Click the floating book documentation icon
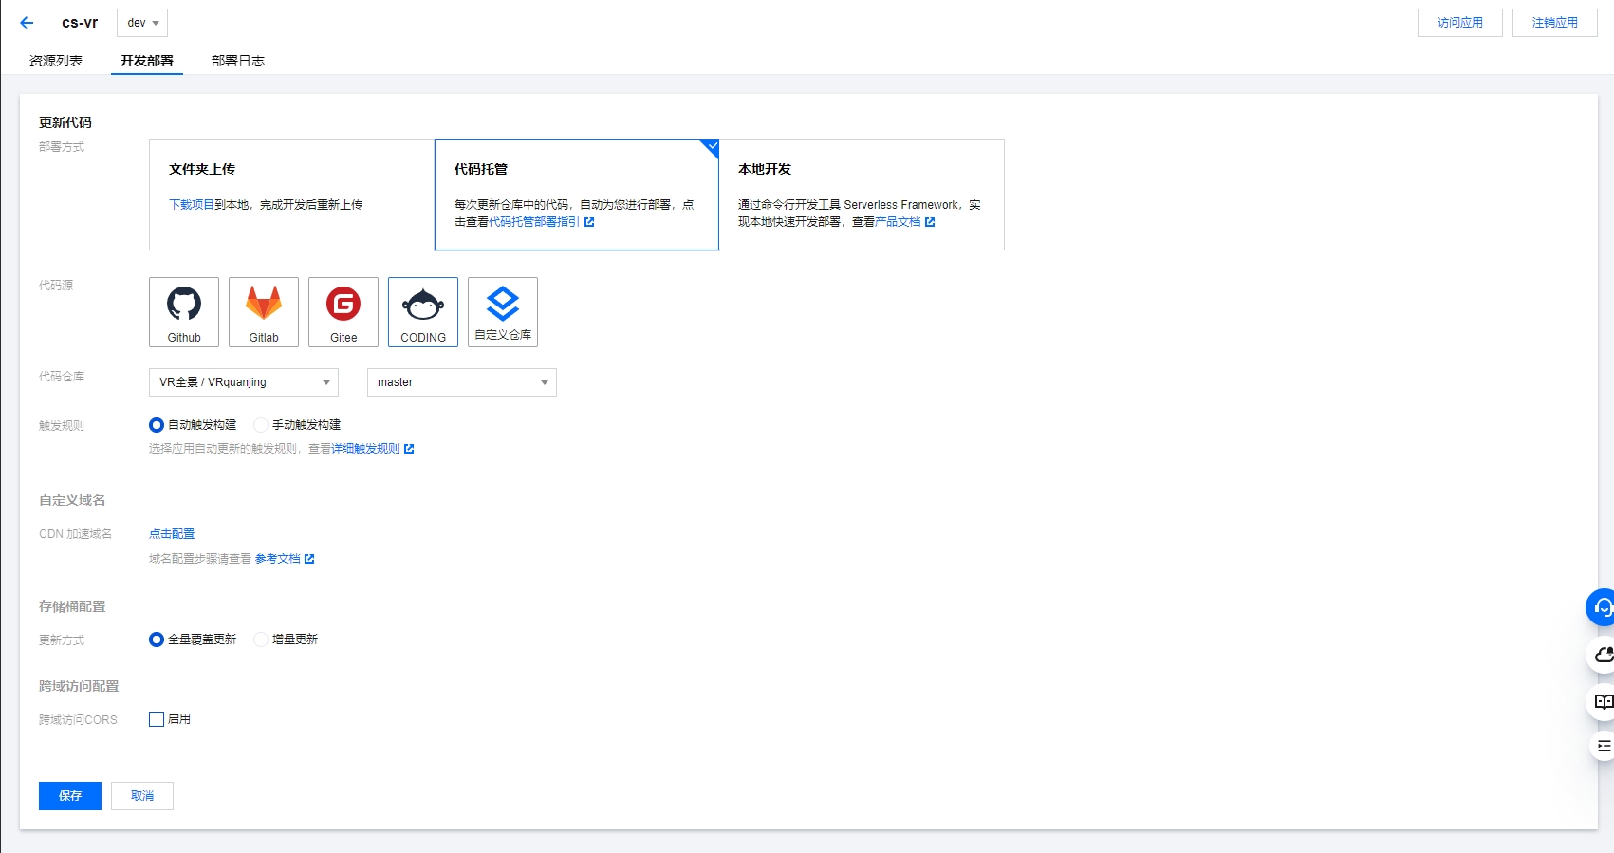The image size is (1614, 853). [1603, 702]
